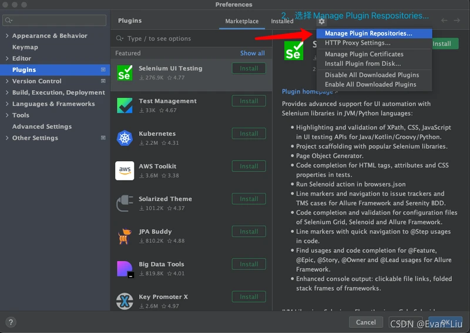The height and width of the screenshot is (333, 470).
Task: Select the Solarized Theme plugin name
Action: 165,199
